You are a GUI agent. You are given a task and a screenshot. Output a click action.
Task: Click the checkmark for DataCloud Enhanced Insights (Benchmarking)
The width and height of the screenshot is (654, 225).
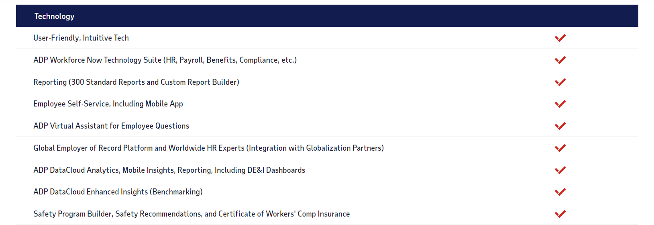[560, 192]
